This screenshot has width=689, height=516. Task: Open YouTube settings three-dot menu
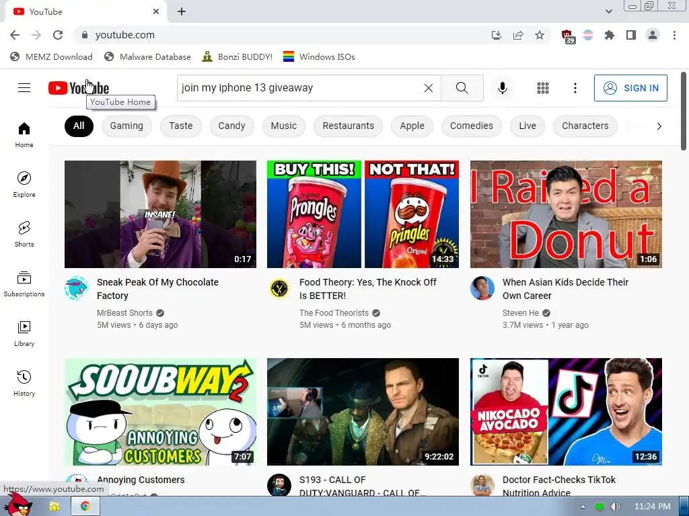pos(575,88)
